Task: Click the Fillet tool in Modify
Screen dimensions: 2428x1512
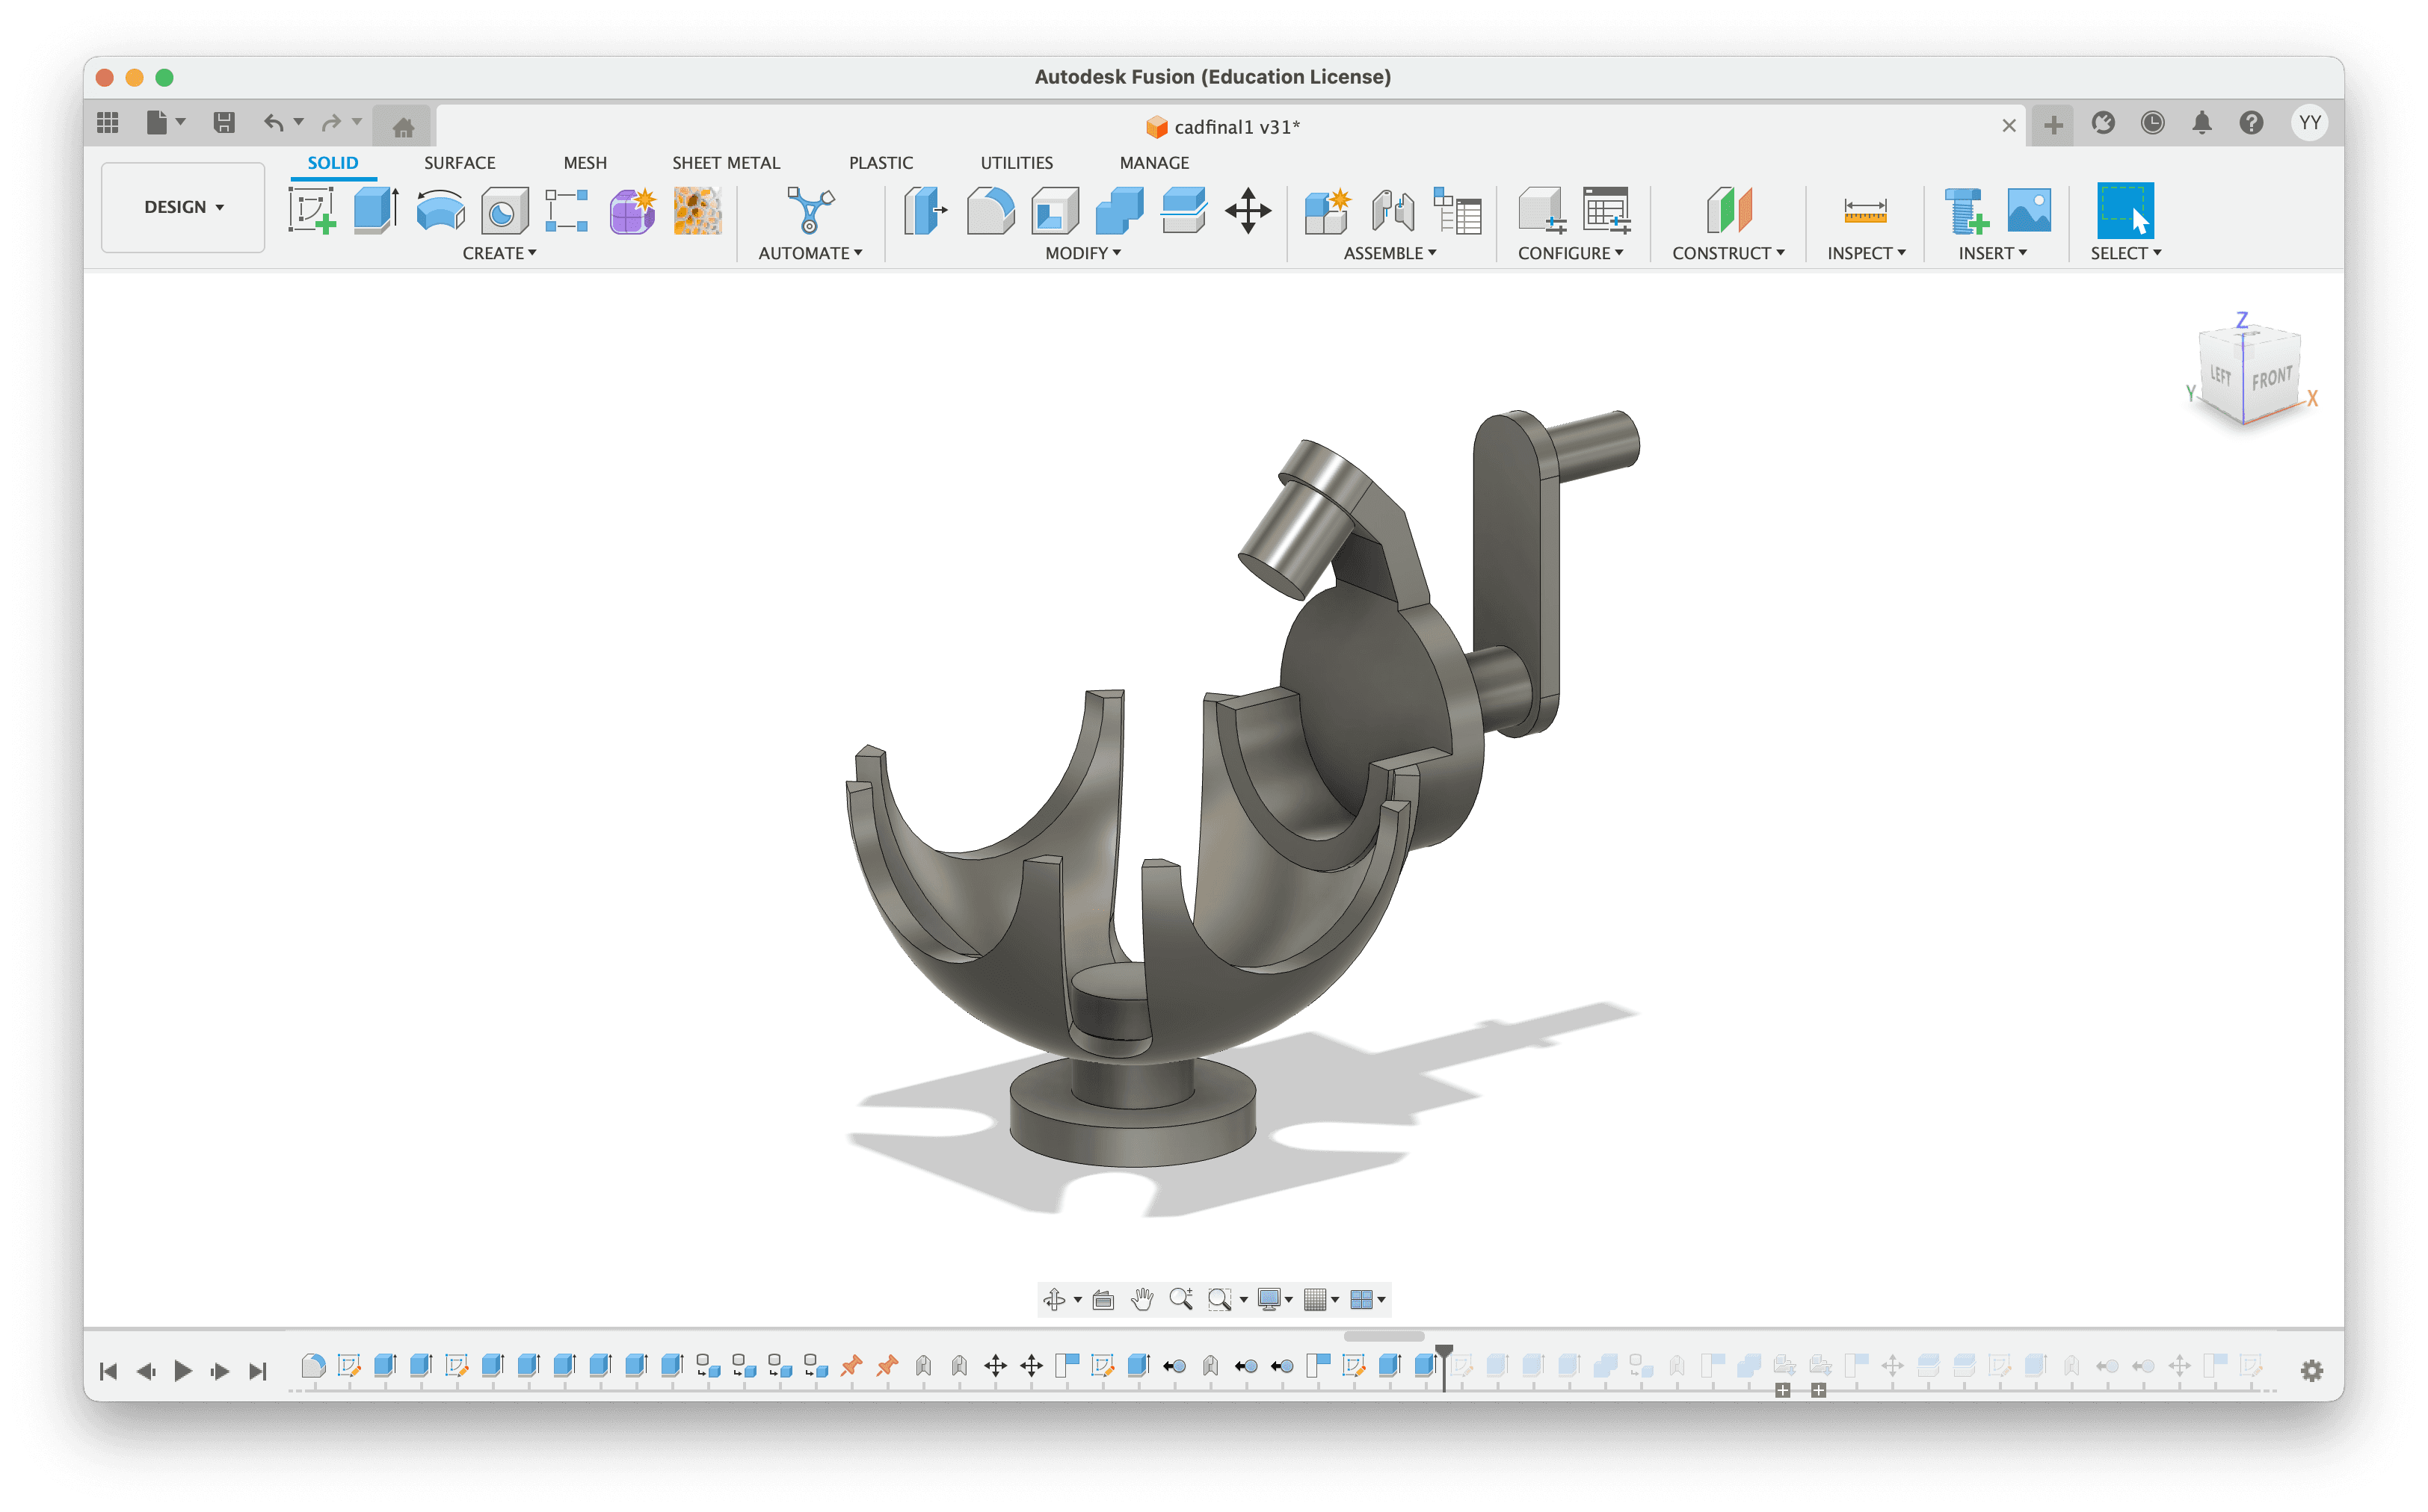Action: (990, 210)
